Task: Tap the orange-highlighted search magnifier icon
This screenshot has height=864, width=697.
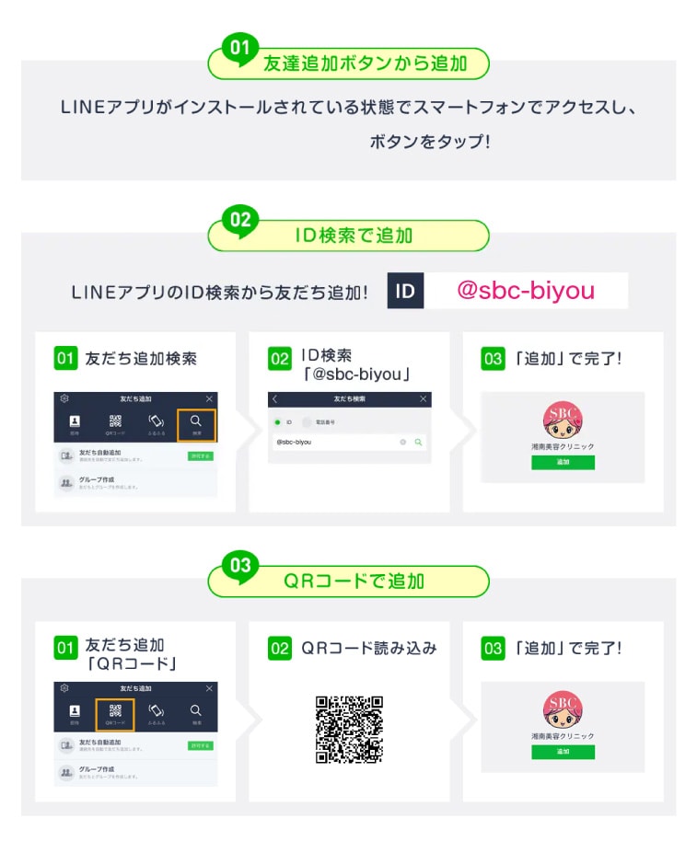Action: [196, 425]
